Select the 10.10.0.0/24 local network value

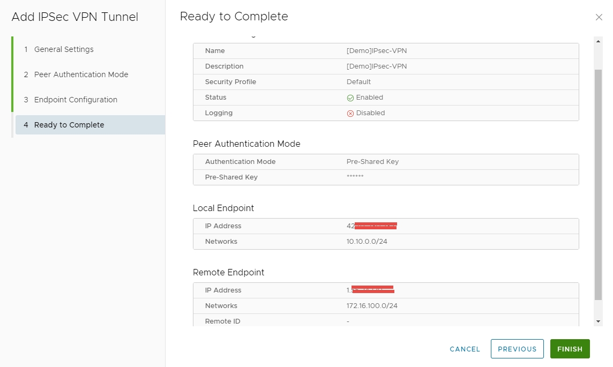[367, 242]
